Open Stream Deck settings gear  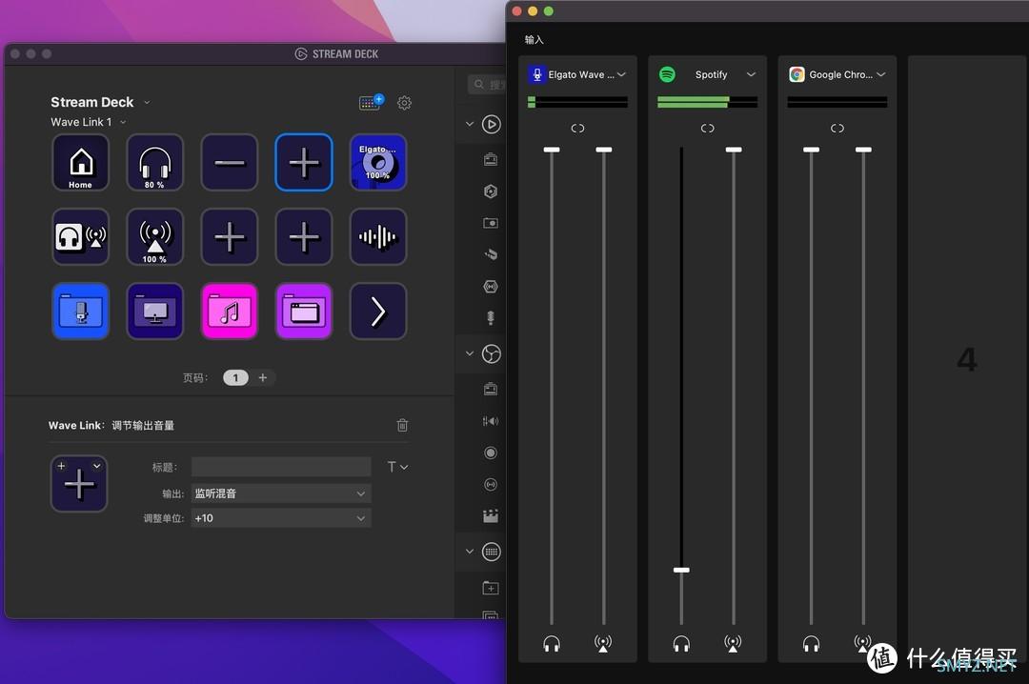pyautogui.click(x=404, y=103)
